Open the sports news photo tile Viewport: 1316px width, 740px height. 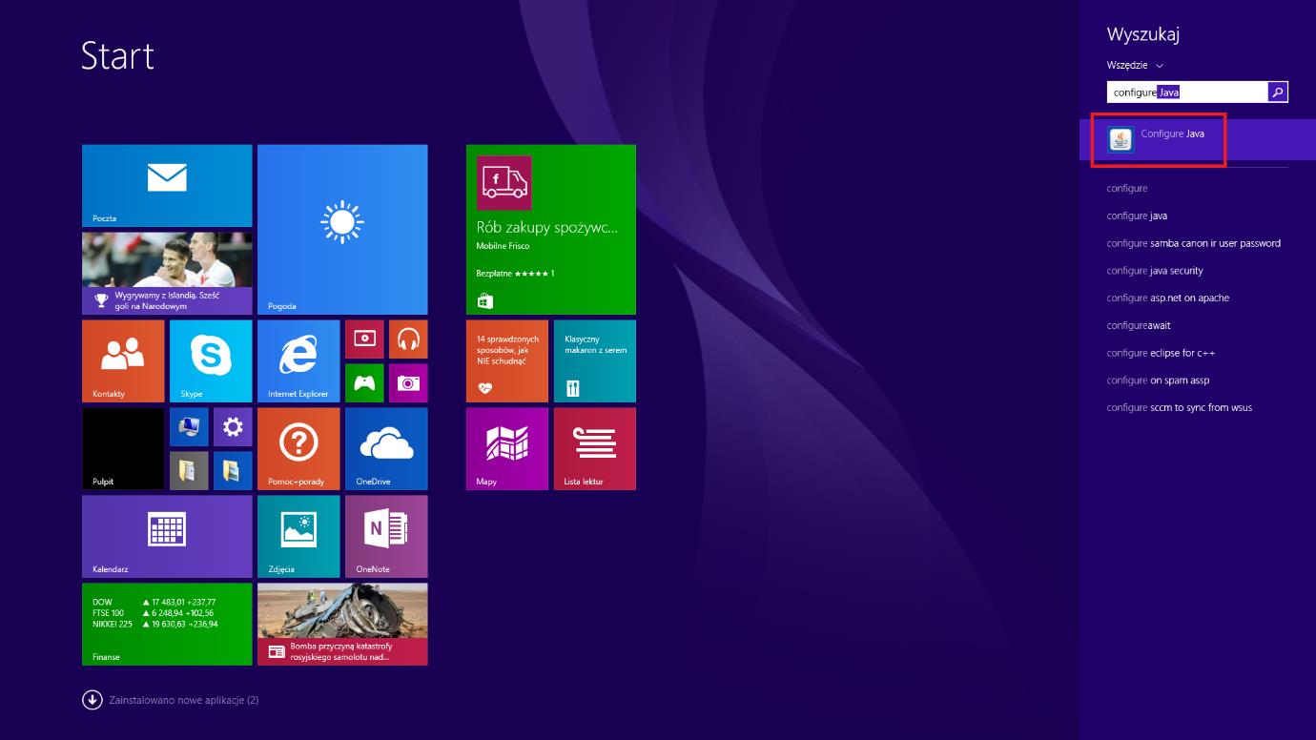coord(167,274)
